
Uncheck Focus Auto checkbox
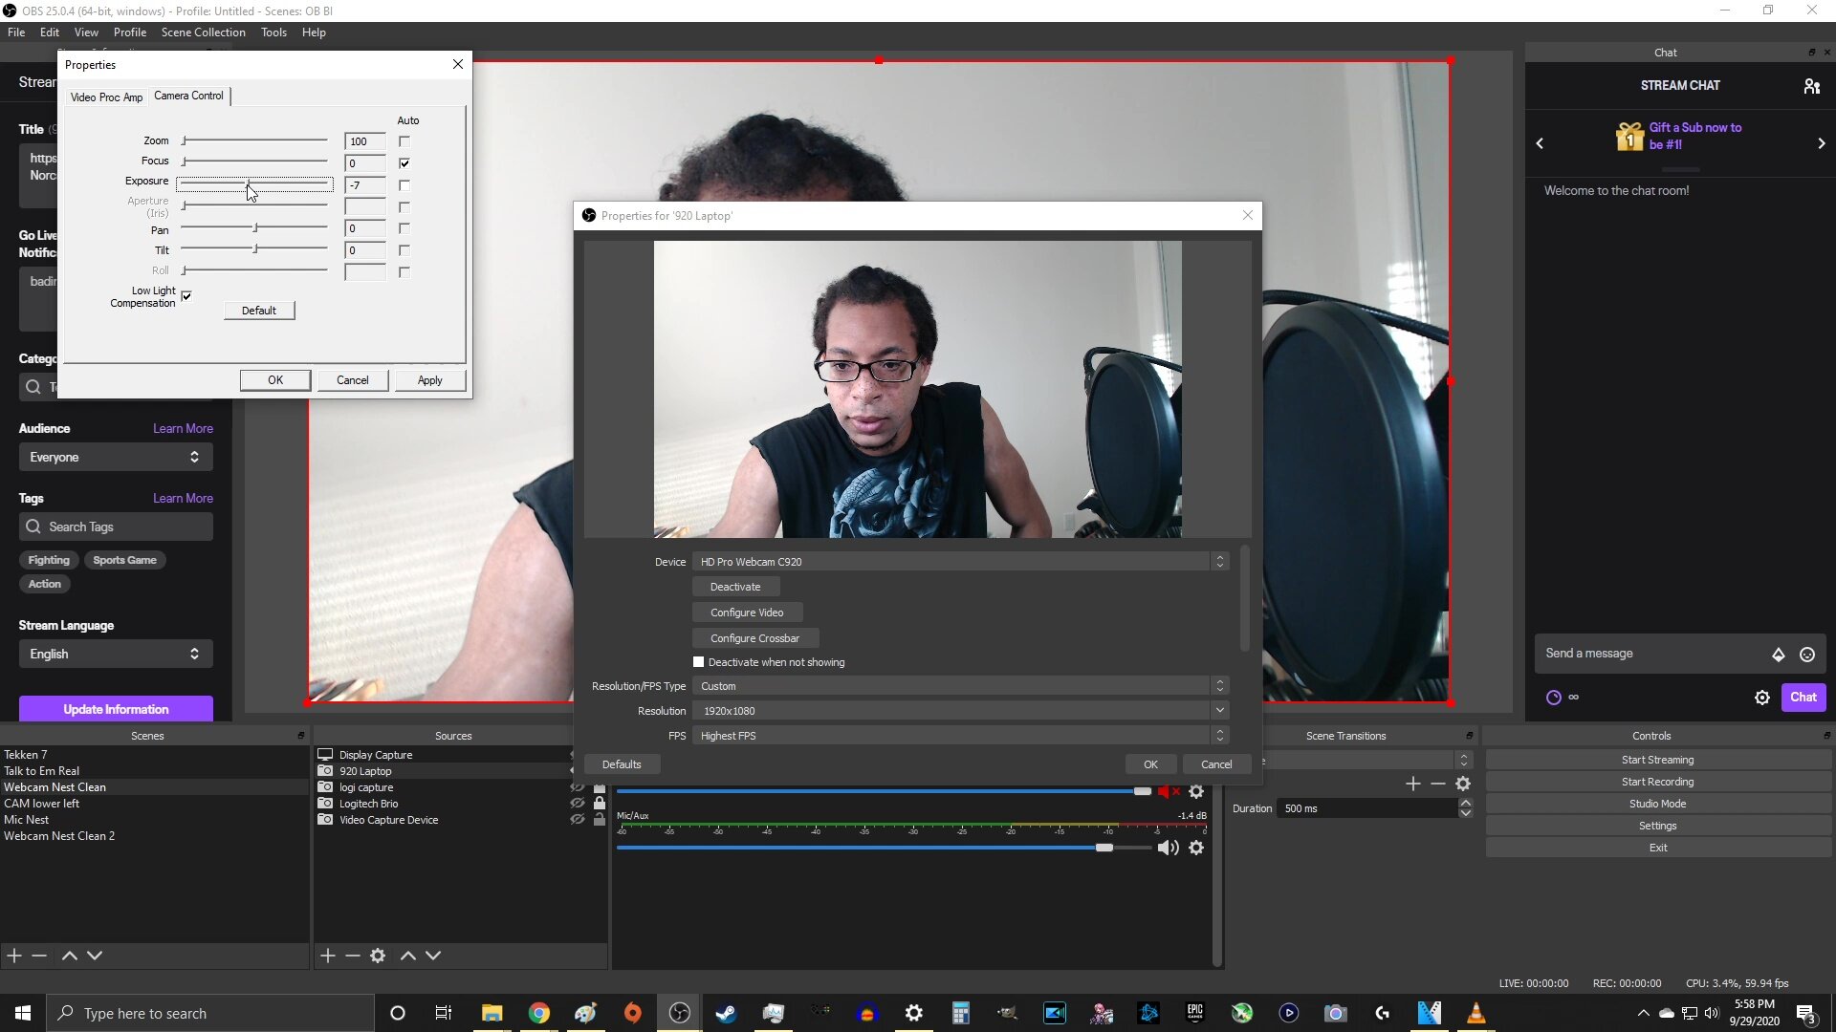coord(404,163)
